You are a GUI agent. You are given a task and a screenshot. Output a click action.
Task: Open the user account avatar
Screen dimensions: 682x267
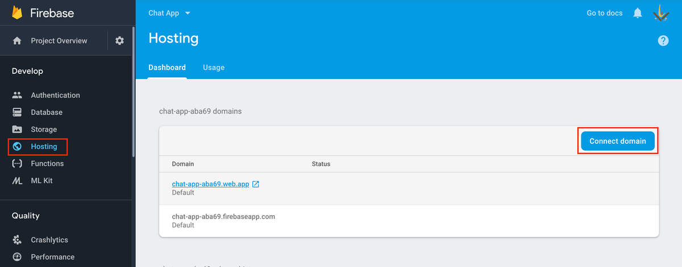(660, 13)
